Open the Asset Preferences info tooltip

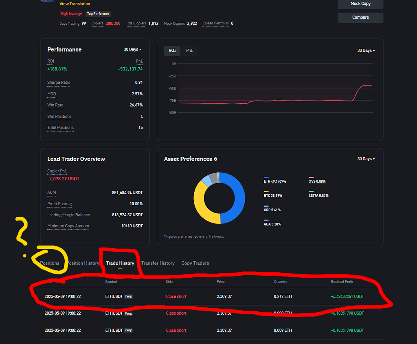tap(215, 159)
